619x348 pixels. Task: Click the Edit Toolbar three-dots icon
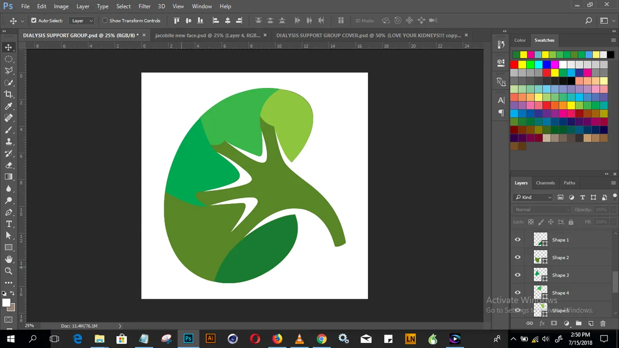point(9,283)
